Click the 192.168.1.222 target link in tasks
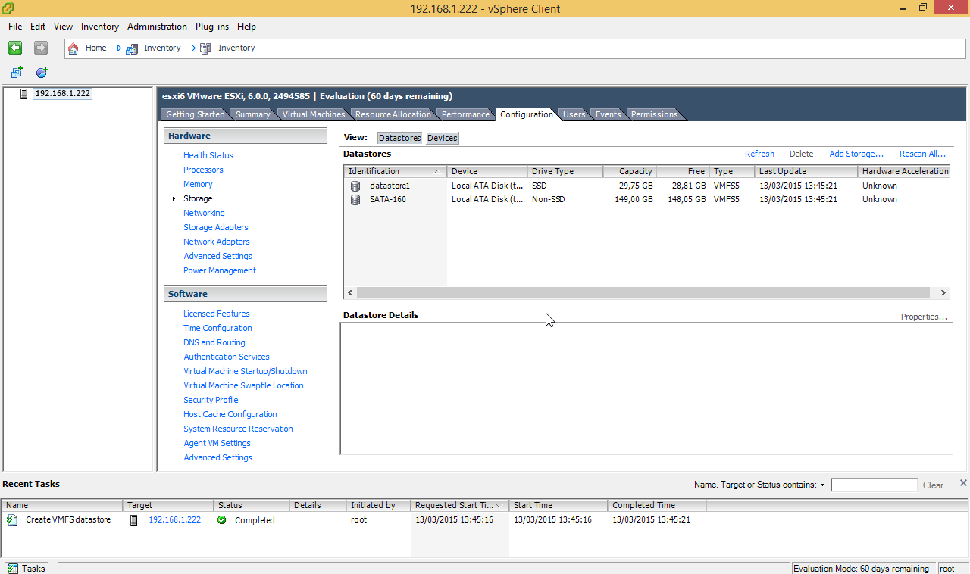The image size is (970, 574). pyautogui.click(x=175, y=519)
